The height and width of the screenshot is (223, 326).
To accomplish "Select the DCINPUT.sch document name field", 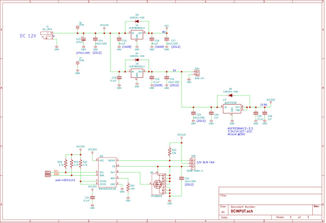I will (243, 212).
